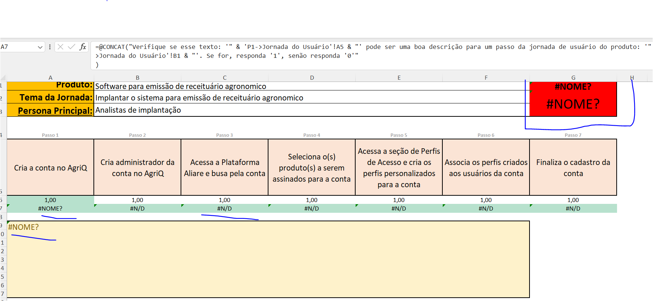653x301 pixels.
Task: Select column B header
Action: point(138,78)
